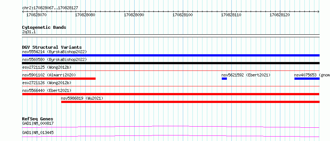Click the blue nsv4075653 variant bar
The height and width of the screenshot is (141, 330).
point(307,79)
